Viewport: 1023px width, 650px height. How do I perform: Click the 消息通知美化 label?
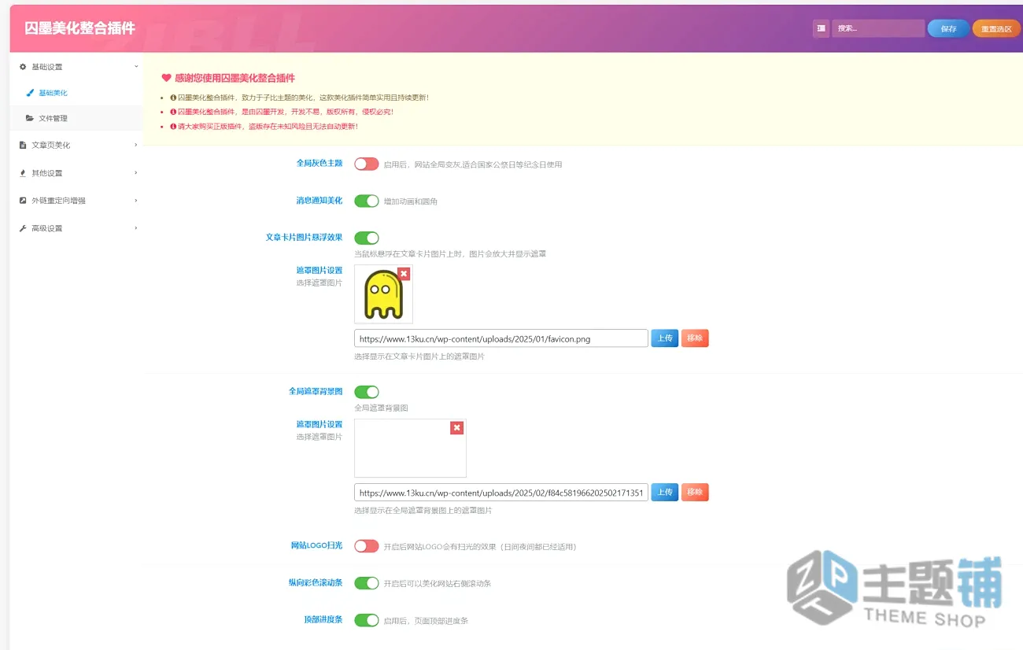(x=319, y=200)
